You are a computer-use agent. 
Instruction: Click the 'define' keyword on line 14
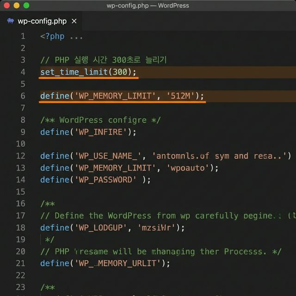(x=55, y=180)
